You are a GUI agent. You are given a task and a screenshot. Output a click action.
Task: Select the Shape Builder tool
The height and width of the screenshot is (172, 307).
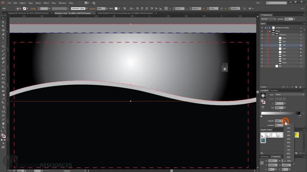[3, 83]
